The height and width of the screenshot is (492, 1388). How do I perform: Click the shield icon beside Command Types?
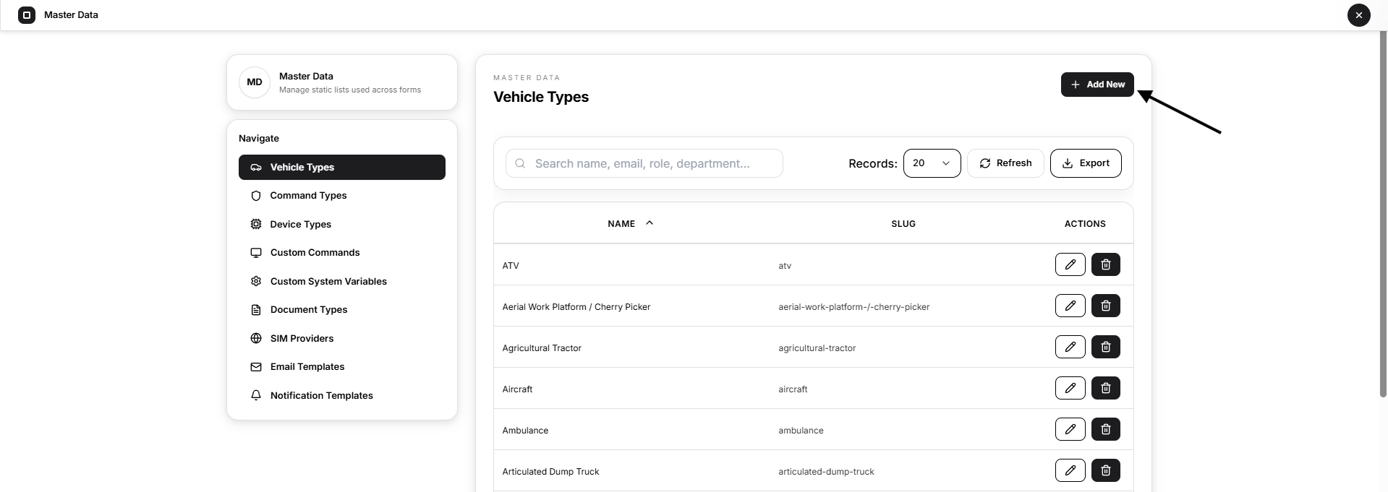click(256, 196)
